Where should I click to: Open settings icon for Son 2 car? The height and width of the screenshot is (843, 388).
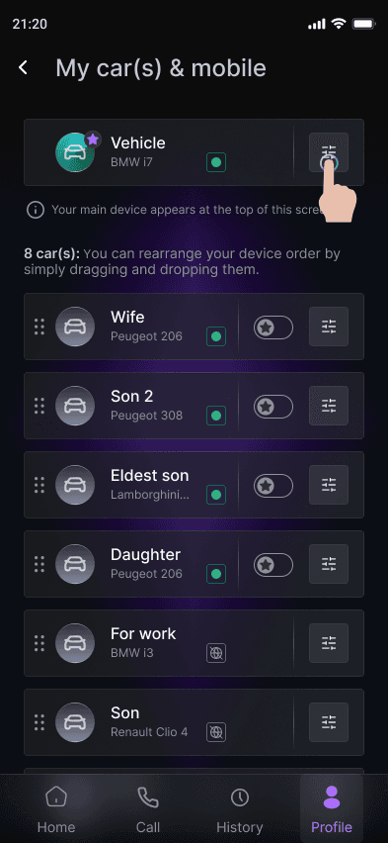point(329,406)
